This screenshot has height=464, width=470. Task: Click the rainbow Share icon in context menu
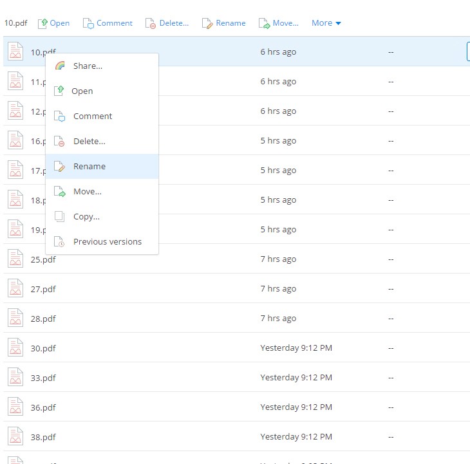coord(60,66)
